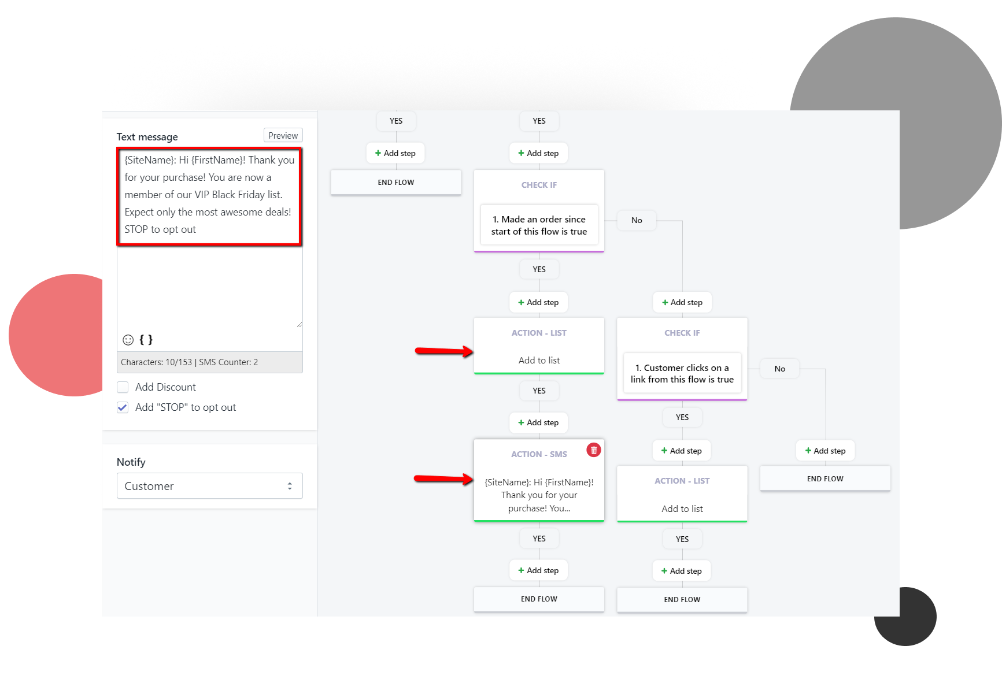Click Add step above the Customer clicks Check If

[x=682, y=302]
